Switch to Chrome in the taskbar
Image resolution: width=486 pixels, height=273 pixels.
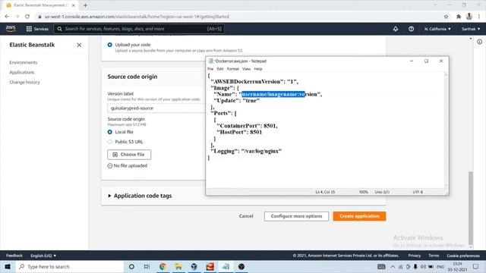(x=163, y=266)
